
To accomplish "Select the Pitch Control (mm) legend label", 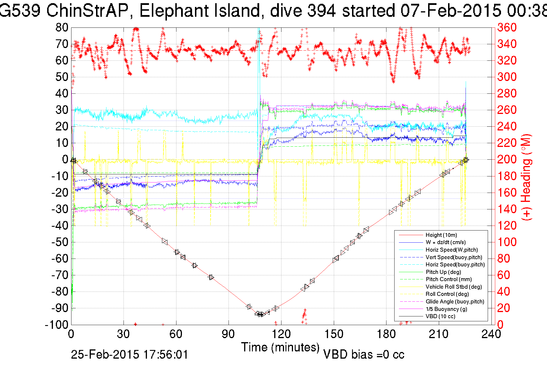I will click(x=449, y=279).
